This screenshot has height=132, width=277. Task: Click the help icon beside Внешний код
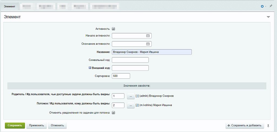[x=90, y=68]
